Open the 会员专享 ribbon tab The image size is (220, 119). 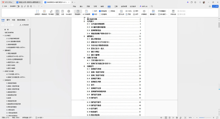coord(124,6)
